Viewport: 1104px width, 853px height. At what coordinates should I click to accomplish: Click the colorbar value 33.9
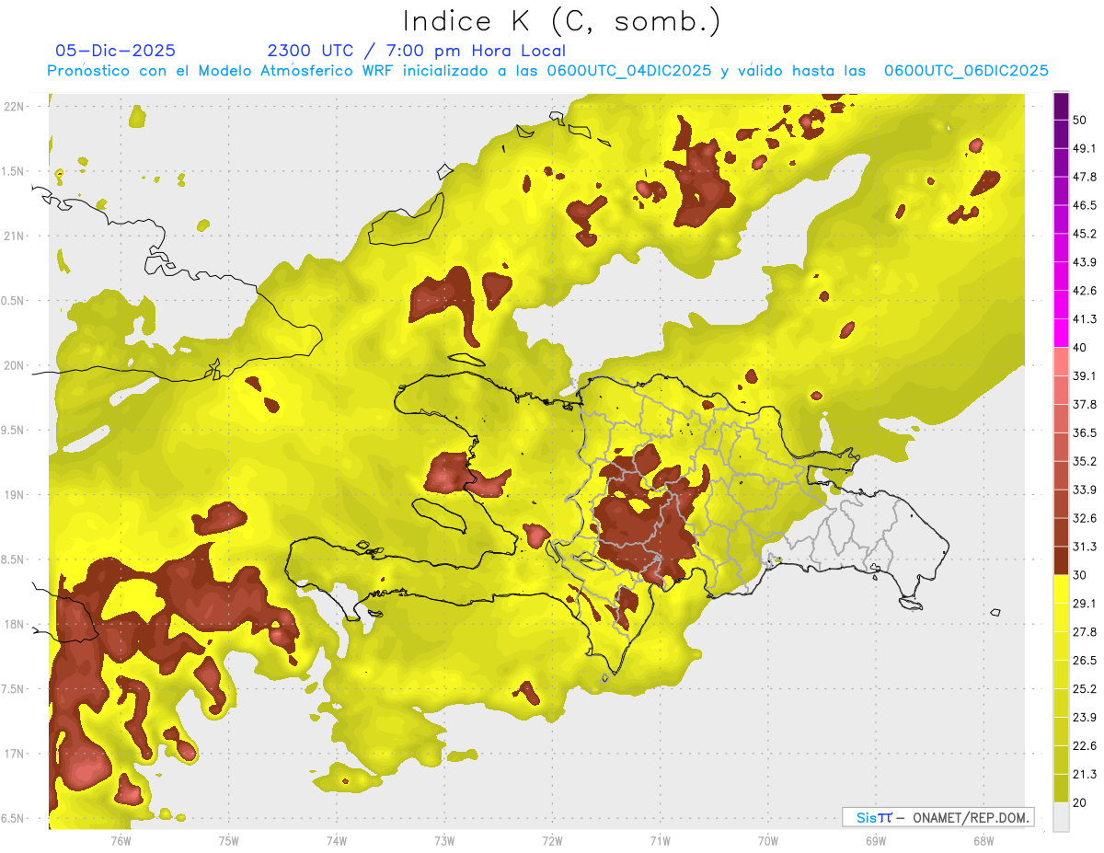(1084, 490)
